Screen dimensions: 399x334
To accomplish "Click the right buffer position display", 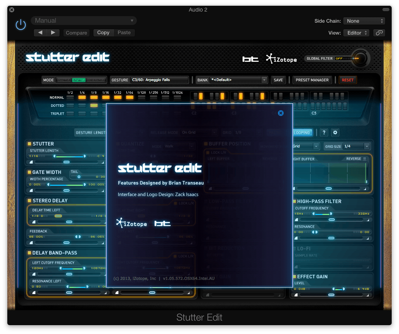I will 330,173.
